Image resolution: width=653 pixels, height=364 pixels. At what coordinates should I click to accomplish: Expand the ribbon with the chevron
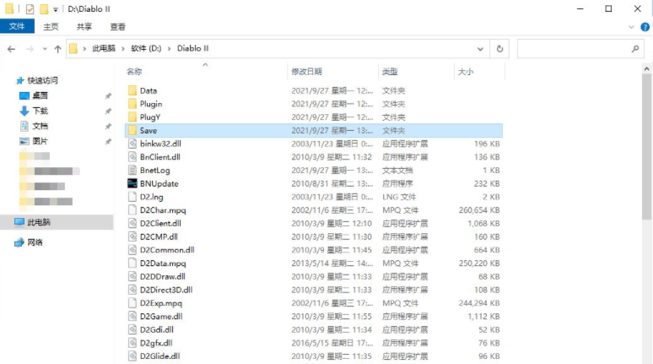point(631,27)
